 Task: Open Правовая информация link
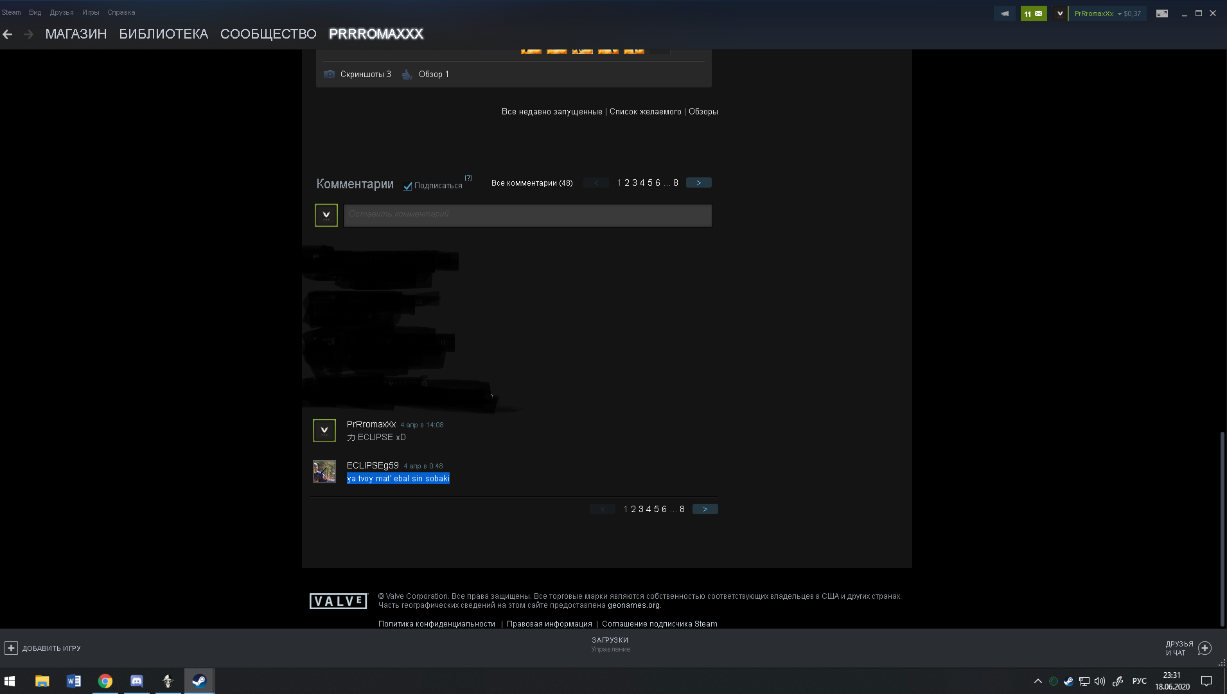coord(549,624)
